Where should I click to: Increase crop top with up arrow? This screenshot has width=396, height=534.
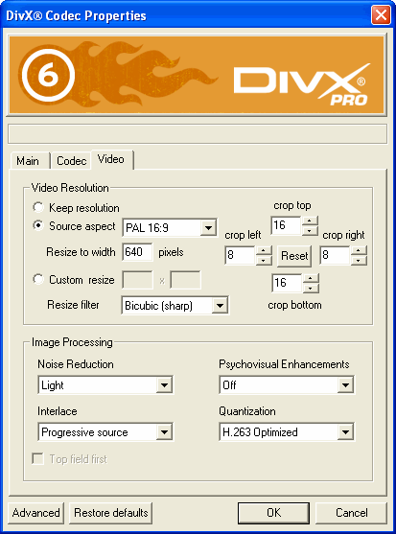pyautogui.click(x=310, y=221)
